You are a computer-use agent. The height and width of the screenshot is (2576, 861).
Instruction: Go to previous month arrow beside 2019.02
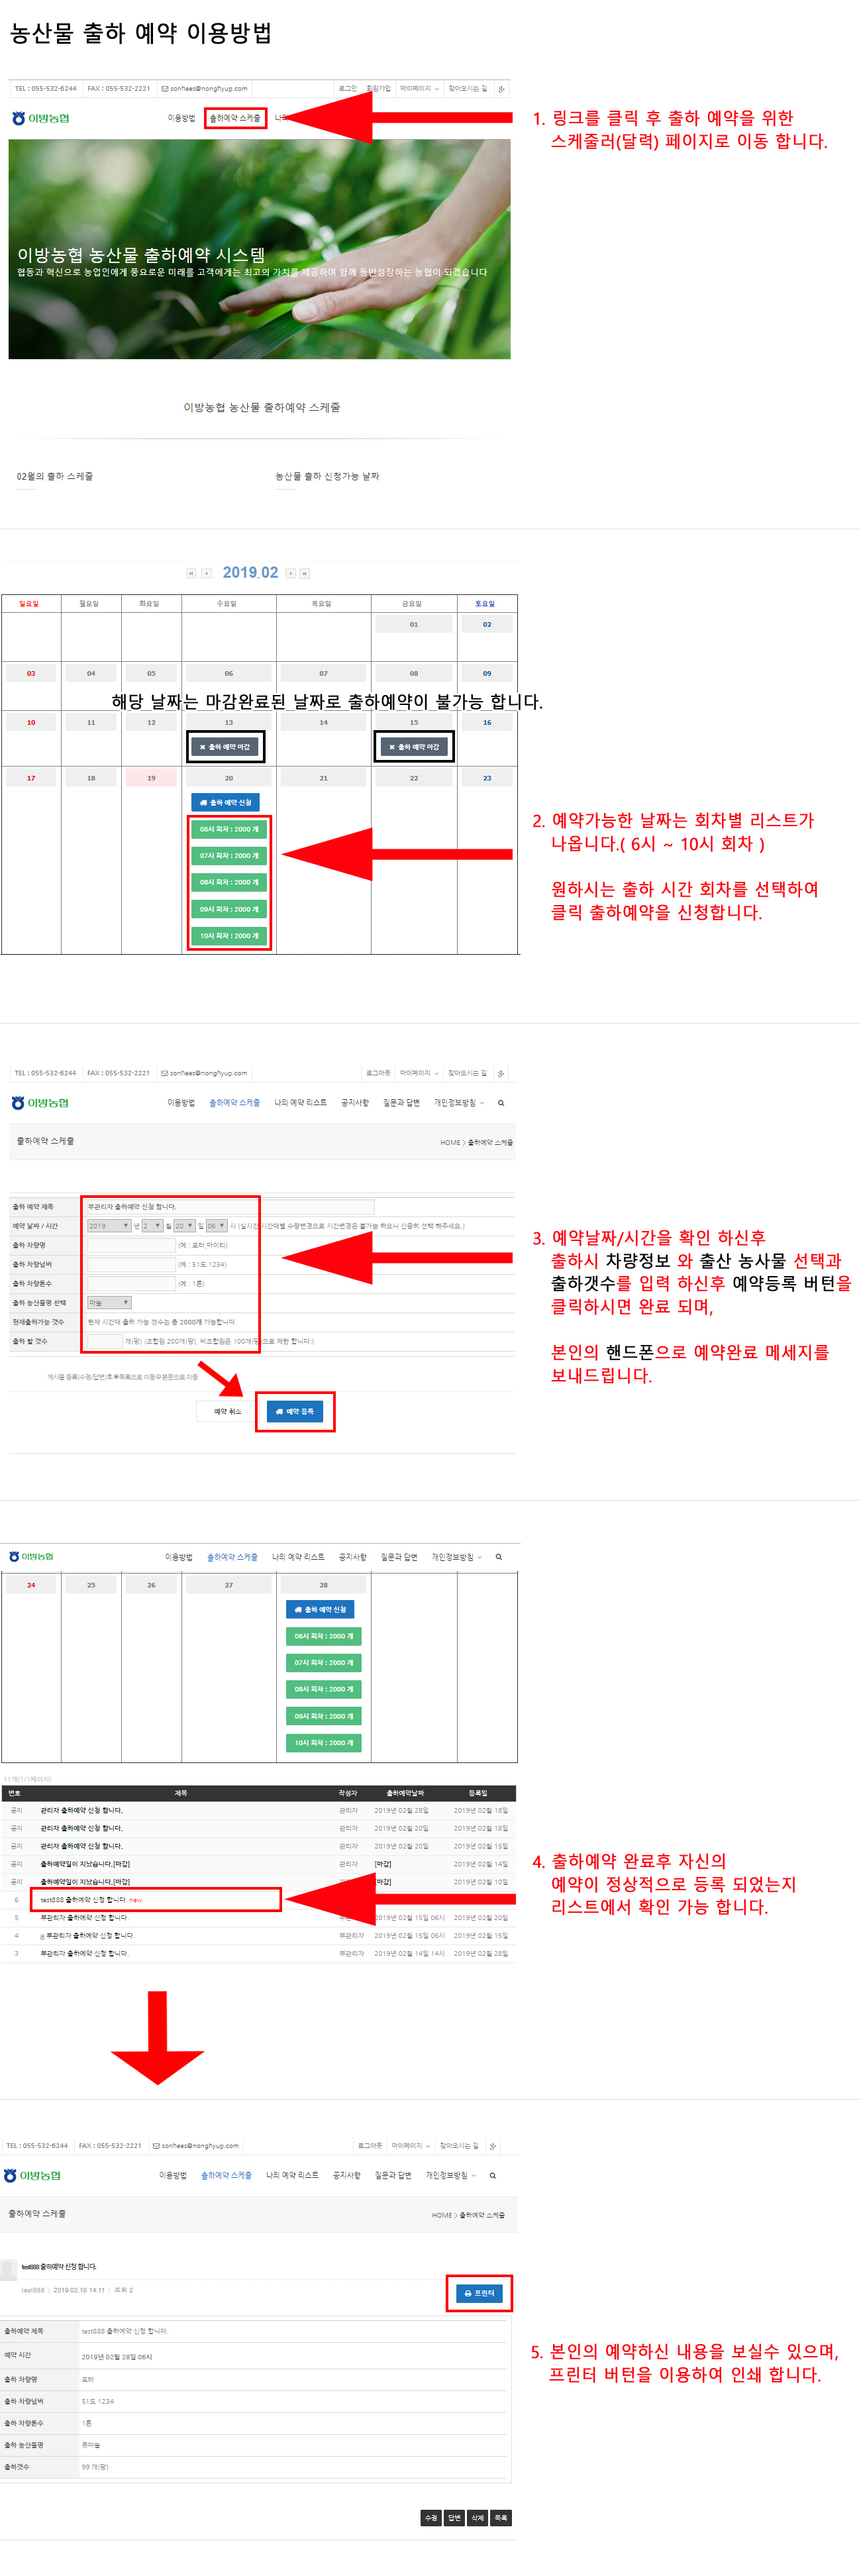(206, 573)
